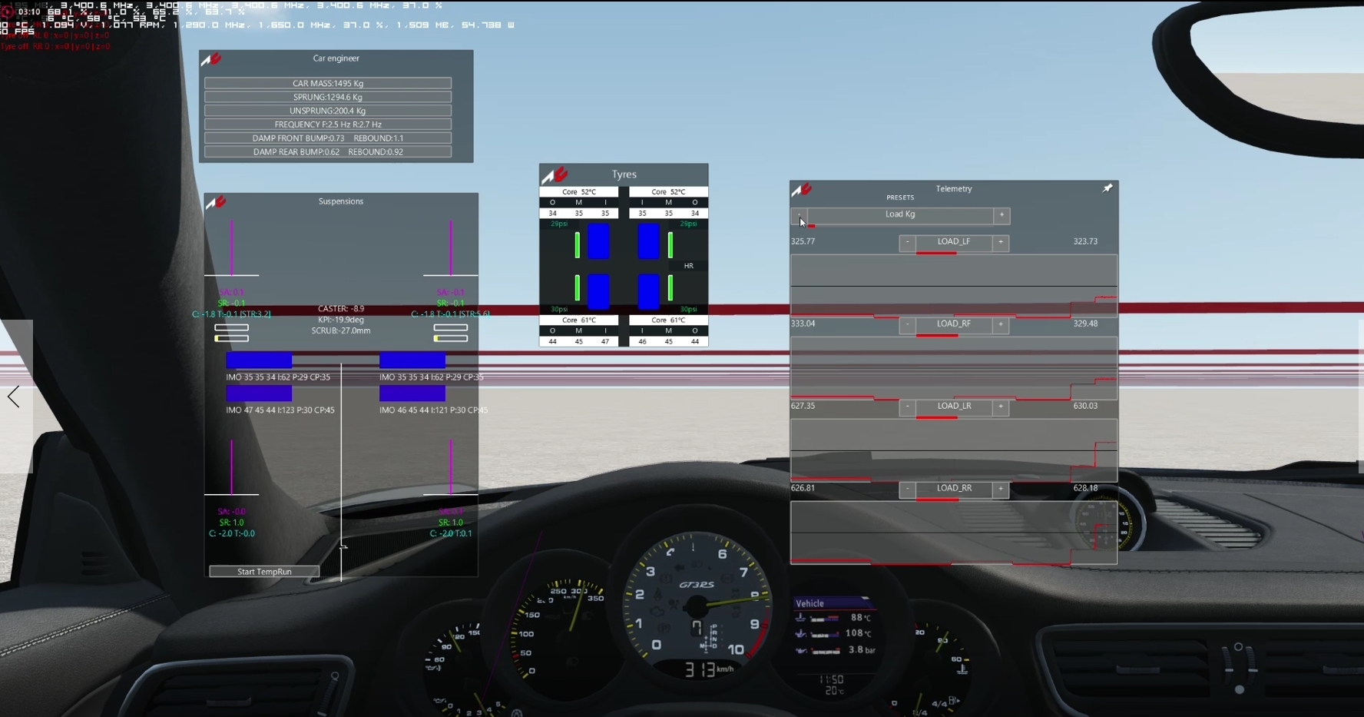Click the Suspensions window title
Image resolution: width=1364 pixels, height=717 pixels.
(341, 201)
